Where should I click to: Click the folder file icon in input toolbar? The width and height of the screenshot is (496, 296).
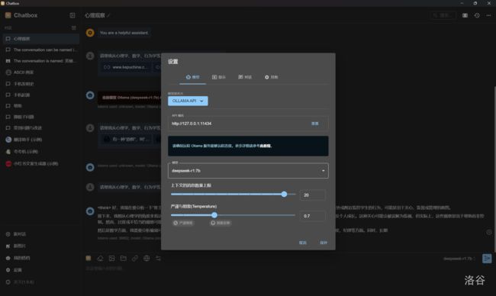124,259
